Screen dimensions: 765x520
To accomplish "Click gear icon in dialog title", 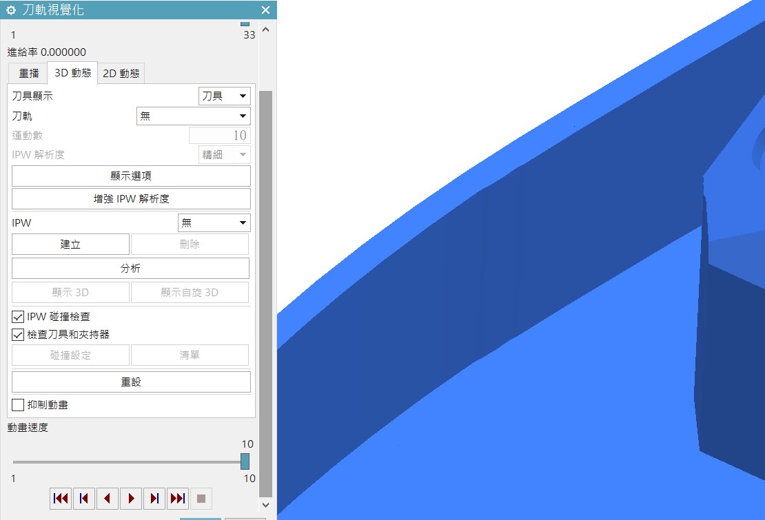I will click(x=11, y=10).
